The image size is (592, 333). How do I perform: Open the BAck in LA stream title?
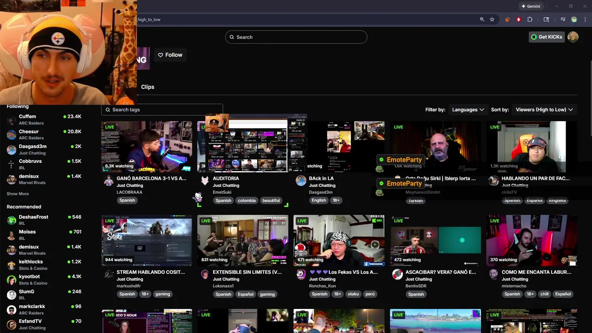321,179
